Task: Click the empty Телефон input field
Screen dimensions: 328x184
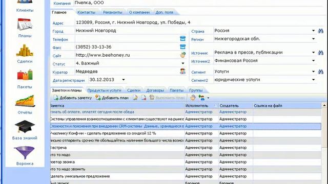Action: (x=127, y=39)
